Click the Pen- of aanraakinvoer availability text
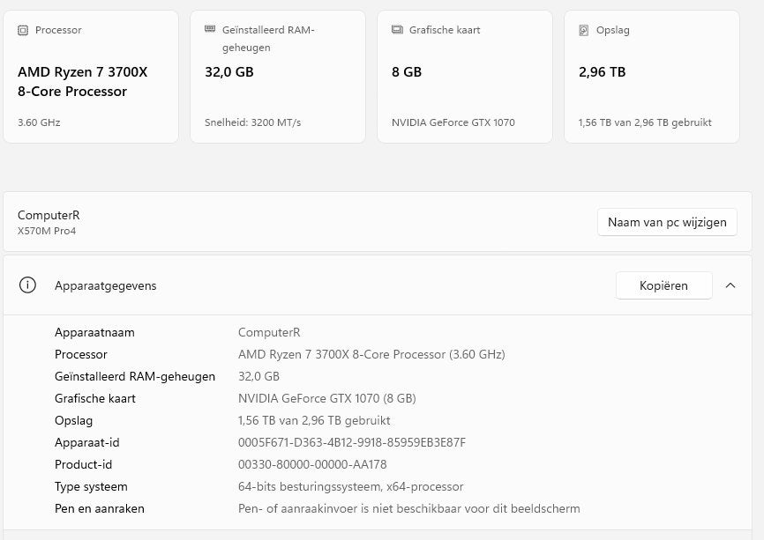 point(409,509)
